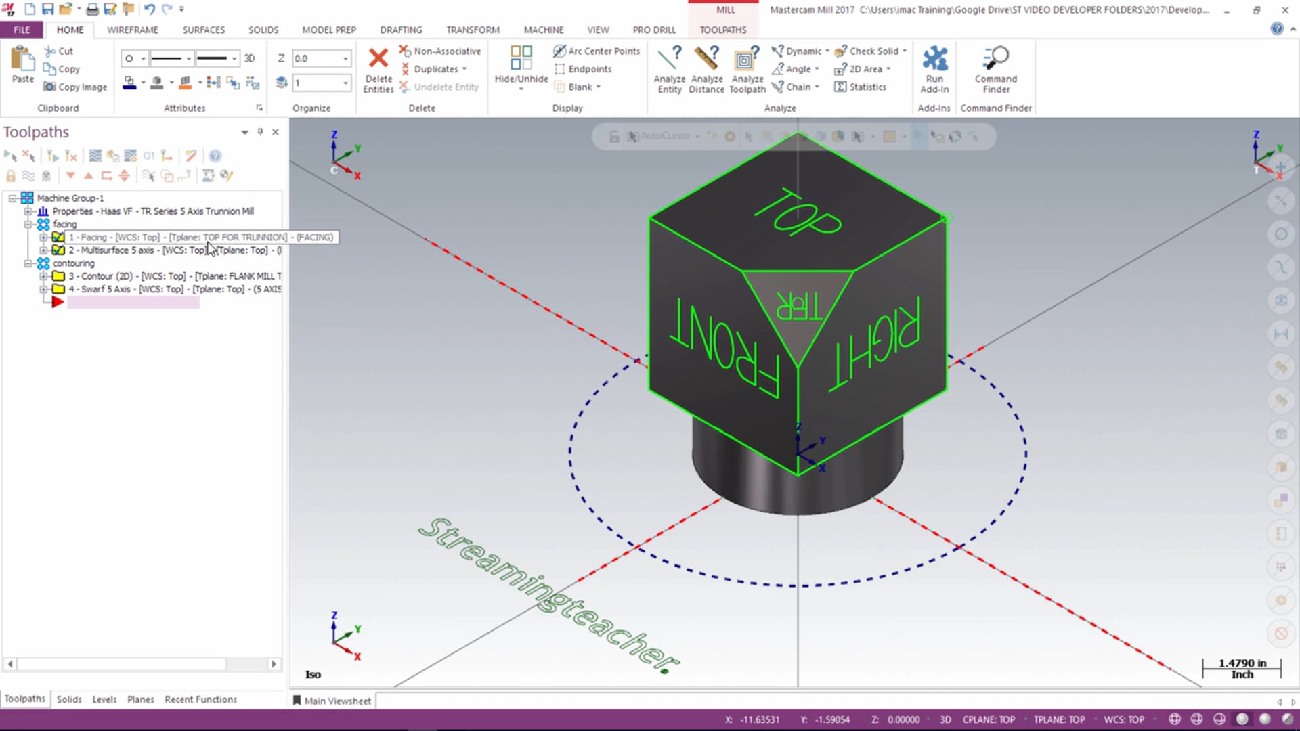Click the Undo arrow in quick access toolbar

[x=149, y=9]
